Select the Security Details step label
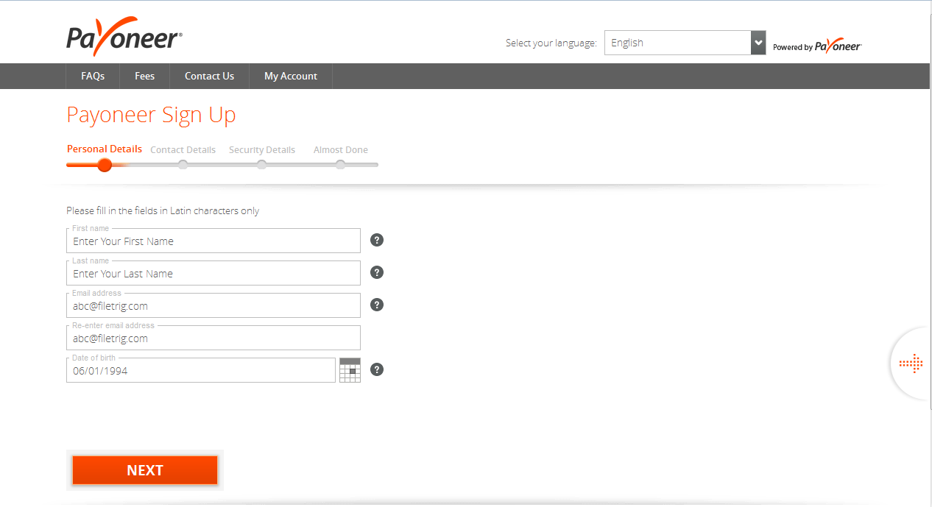Image resolution: width=932 pixels, height=507 pixels. point(262,149)
